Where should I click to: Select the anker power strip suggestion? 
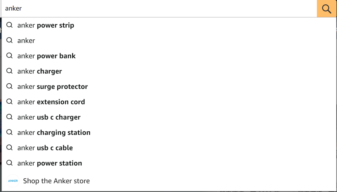pyautogui.click(x=169, y=25)
